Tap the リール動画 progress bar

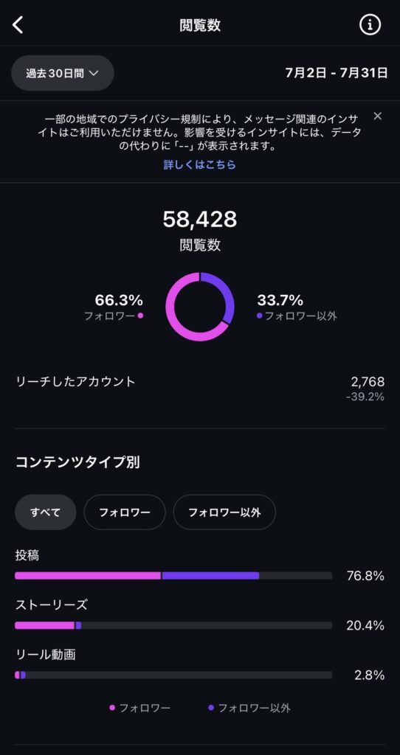pyautogui.click(x=173, y=675)
